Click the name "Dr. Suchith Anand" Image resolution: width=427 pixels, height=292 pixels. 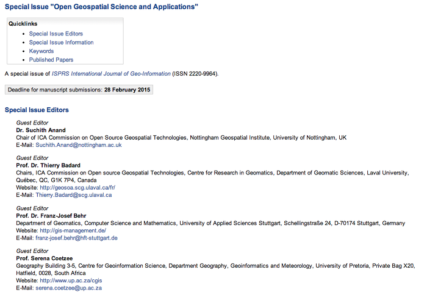(x=41, y=130)
